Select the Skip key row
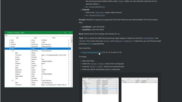182x102 pixels. click(x=16, y=78)
